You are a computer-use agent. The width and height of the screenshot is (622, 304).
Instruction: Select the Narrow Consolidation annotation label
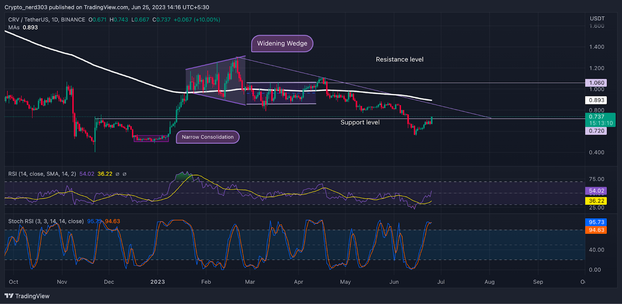pyautogui.click(x=208, y=137)
